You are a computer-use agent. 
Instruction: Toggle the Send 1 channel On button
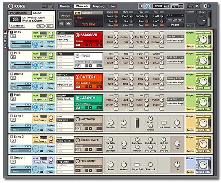click(13, 120)
